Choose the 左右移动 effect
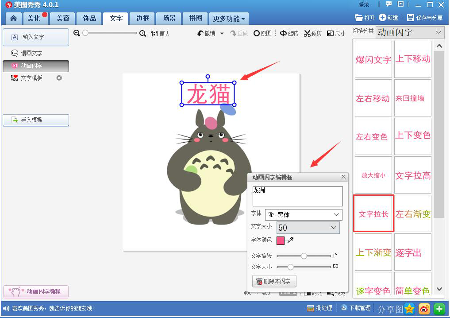450x318 pixels. [x=373, y=98]
